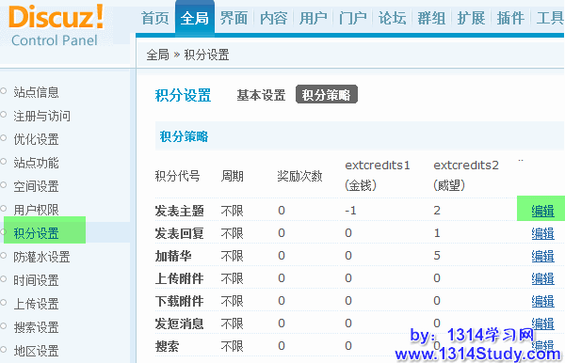Open 空间设置 in the sidebar
565x363 pixels.
tap(36, 186)
